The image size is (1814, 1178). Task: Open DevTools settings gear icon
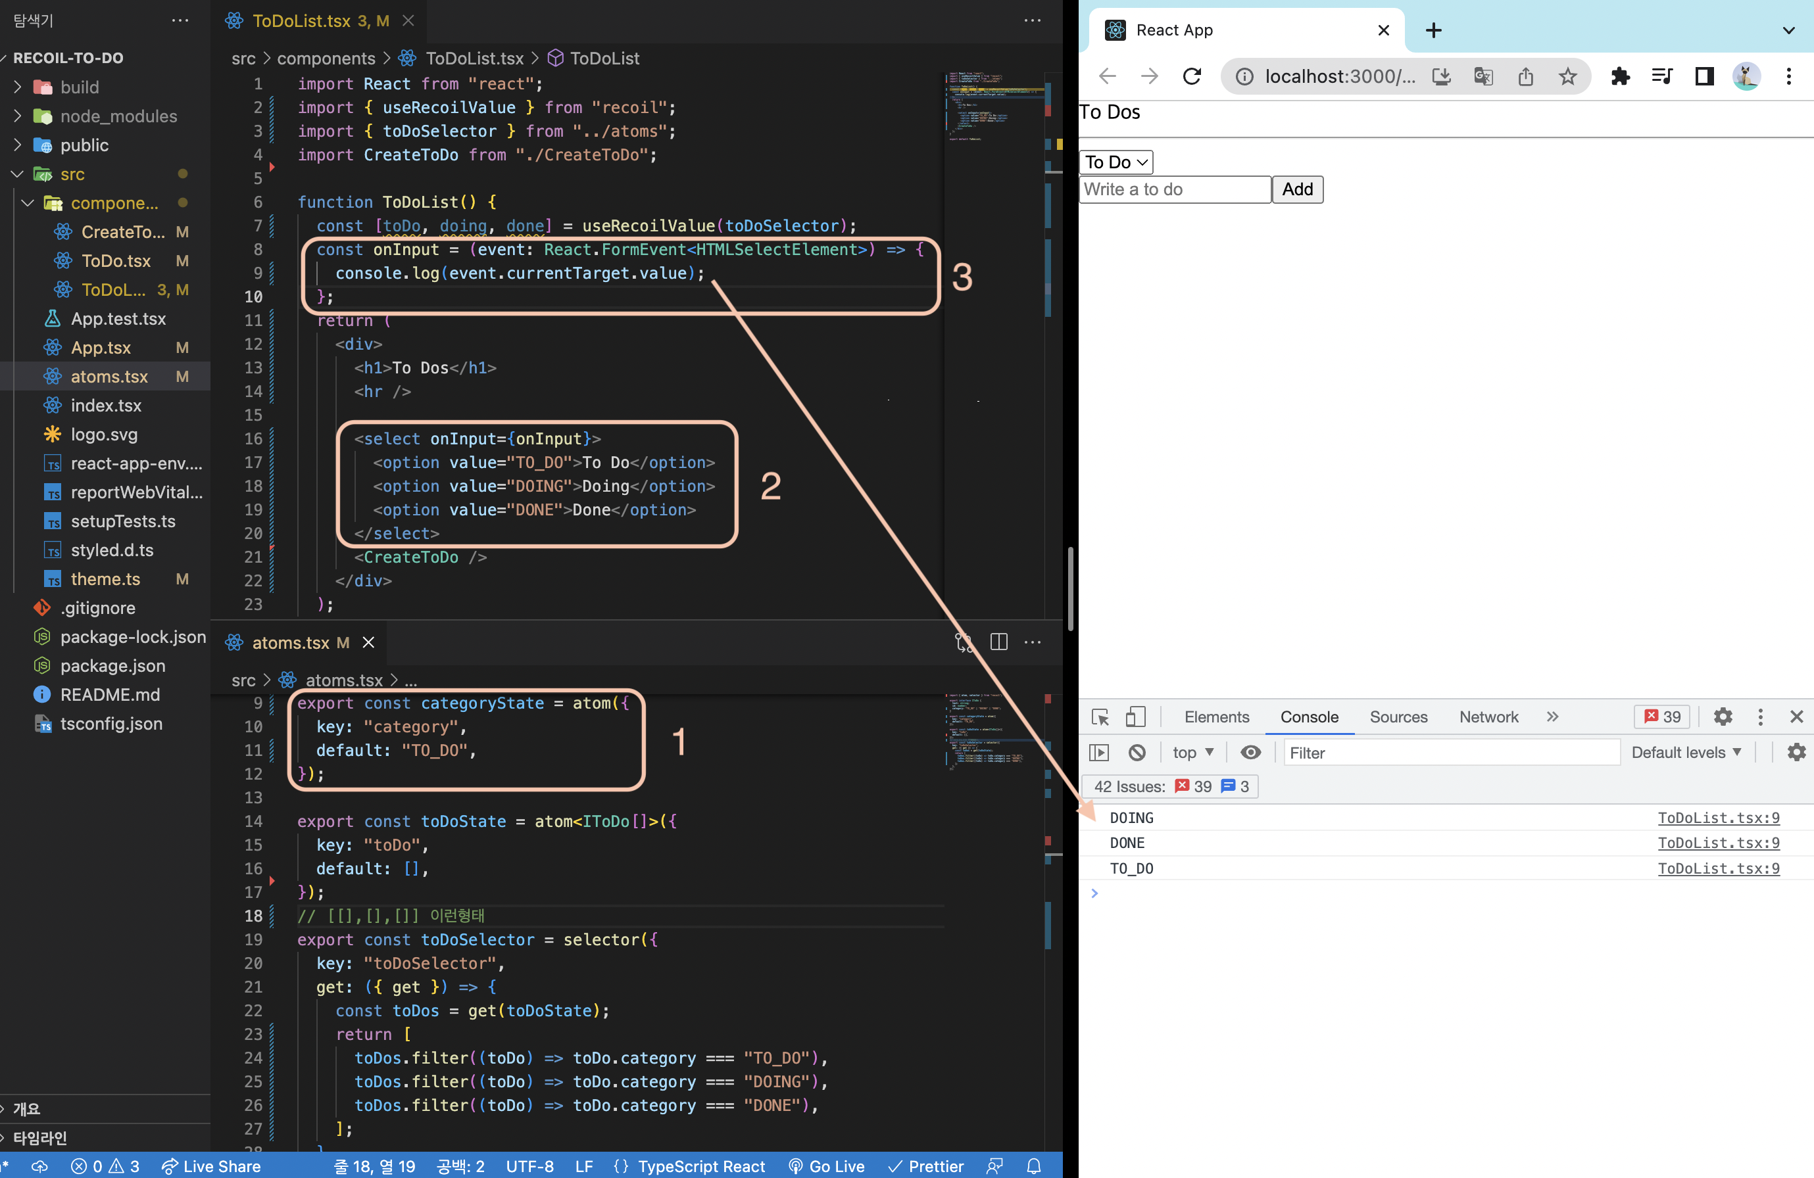pos(1723,717)
